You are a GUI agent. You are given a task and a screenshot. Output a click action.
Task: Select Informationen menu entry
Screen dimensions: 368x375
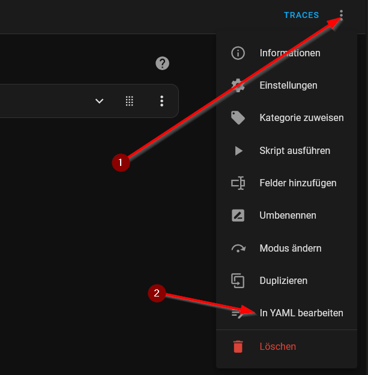click(286, 53)
